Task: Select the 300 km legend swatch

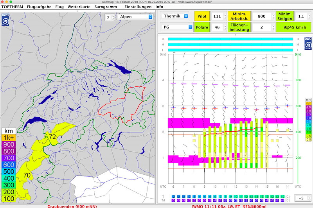Action: pos(9,185)
